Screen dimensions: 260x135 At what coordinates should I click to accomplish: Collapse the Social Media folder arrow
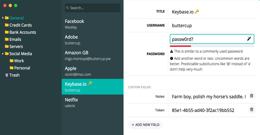click(3, 54)
